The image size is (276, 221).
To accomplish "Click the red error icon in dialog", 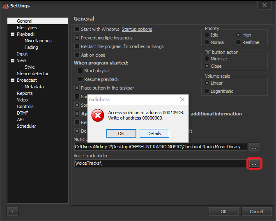I will click(97, 115).
